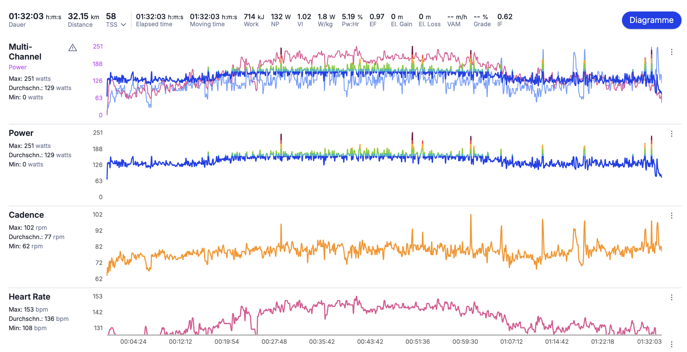
Task: Click the Work 714 kJ metric
Action: (254, 17)
